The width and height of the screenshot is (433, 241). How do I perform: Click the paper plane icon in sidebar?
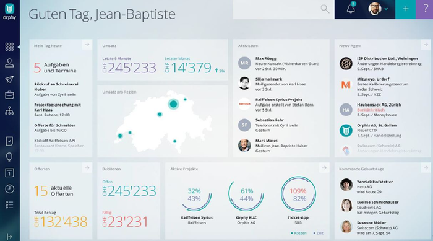pyautogui.click(x=9, y=79)
